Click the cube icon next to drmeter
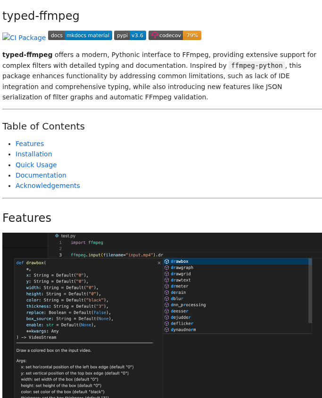Image resolution: width=322 pixels, height=398 pixels. [x=166, y=286]
